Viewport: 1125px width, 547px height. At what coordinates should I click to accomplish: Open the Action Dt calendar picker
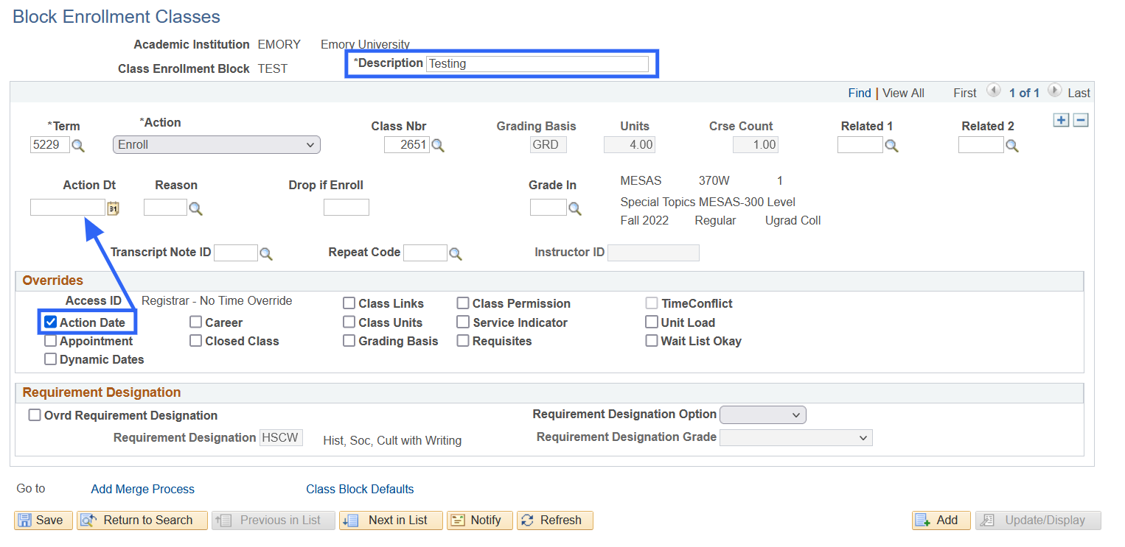(113, 208)
